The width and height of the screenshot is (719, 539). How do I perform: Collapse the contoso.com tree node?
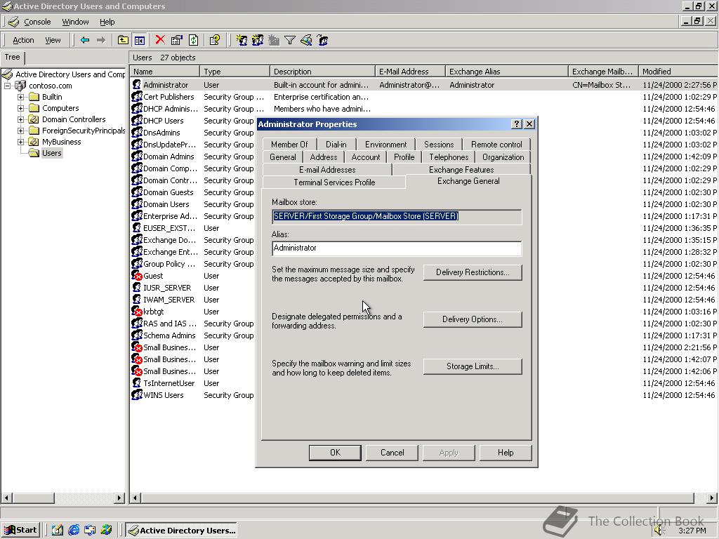tap(7, 86)
